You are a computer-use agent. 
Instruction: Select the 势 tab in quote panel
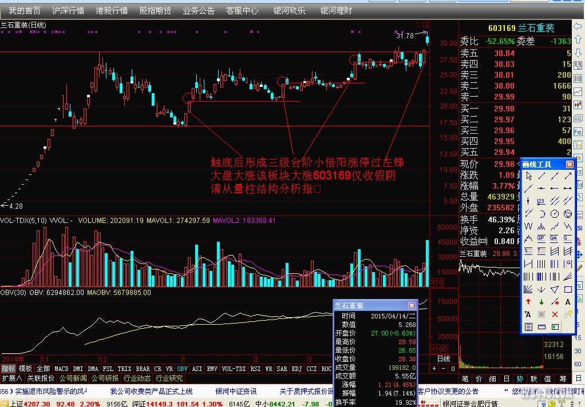coord(520,378)
